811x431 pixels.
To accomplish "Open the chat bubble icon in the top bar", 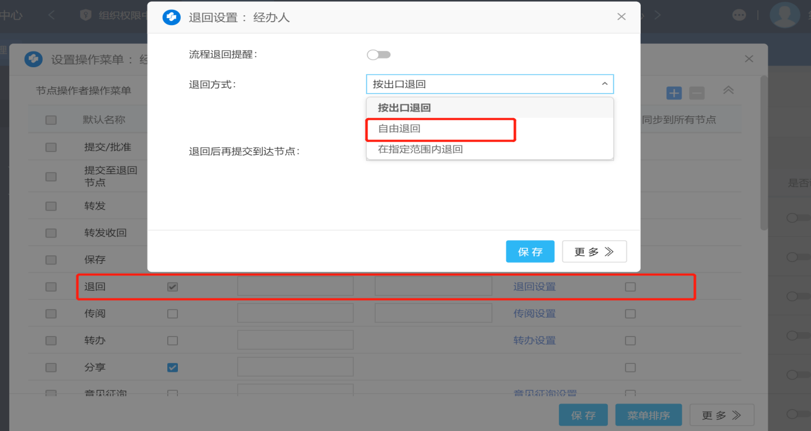I will point(739,15).
